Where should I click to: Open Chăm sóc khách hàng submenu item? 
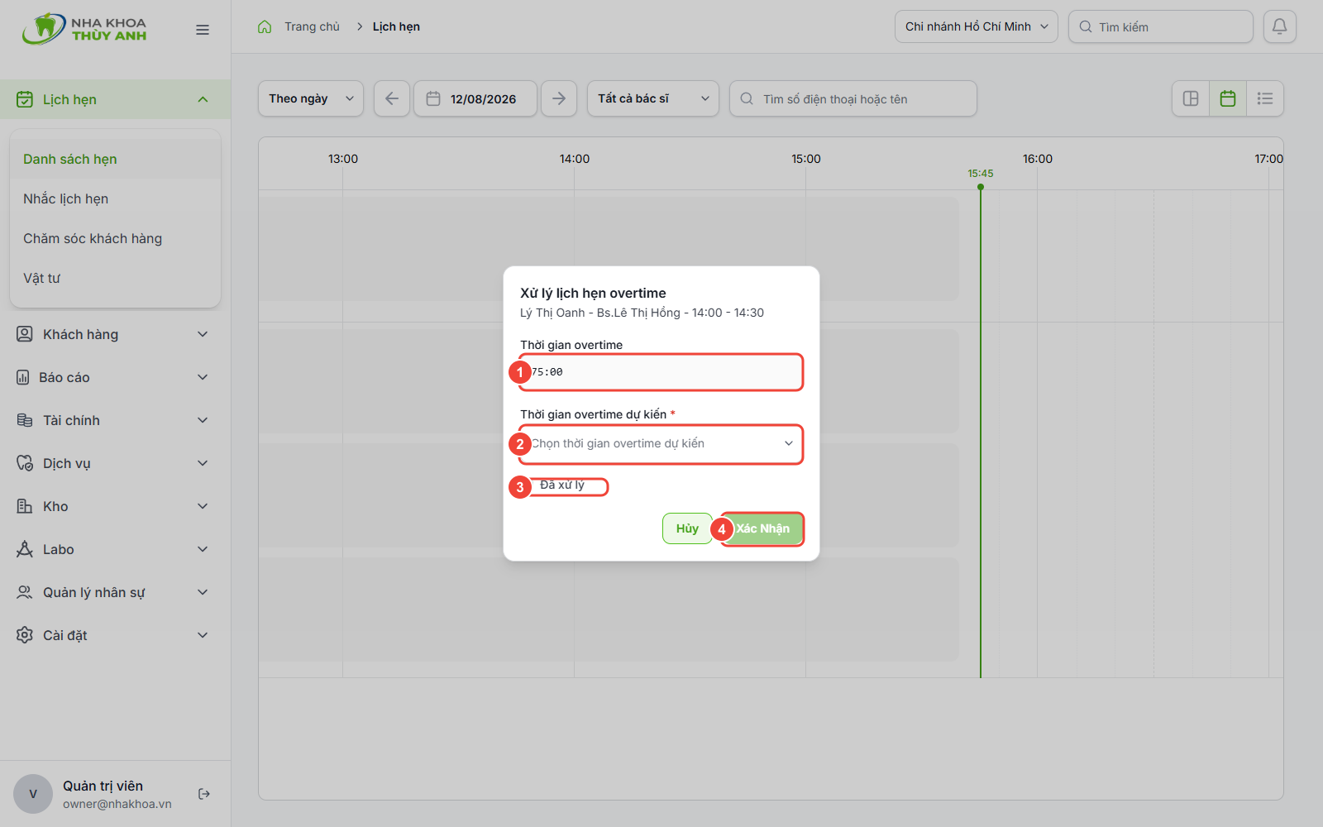pyautogui.click(x=115, y=238)
